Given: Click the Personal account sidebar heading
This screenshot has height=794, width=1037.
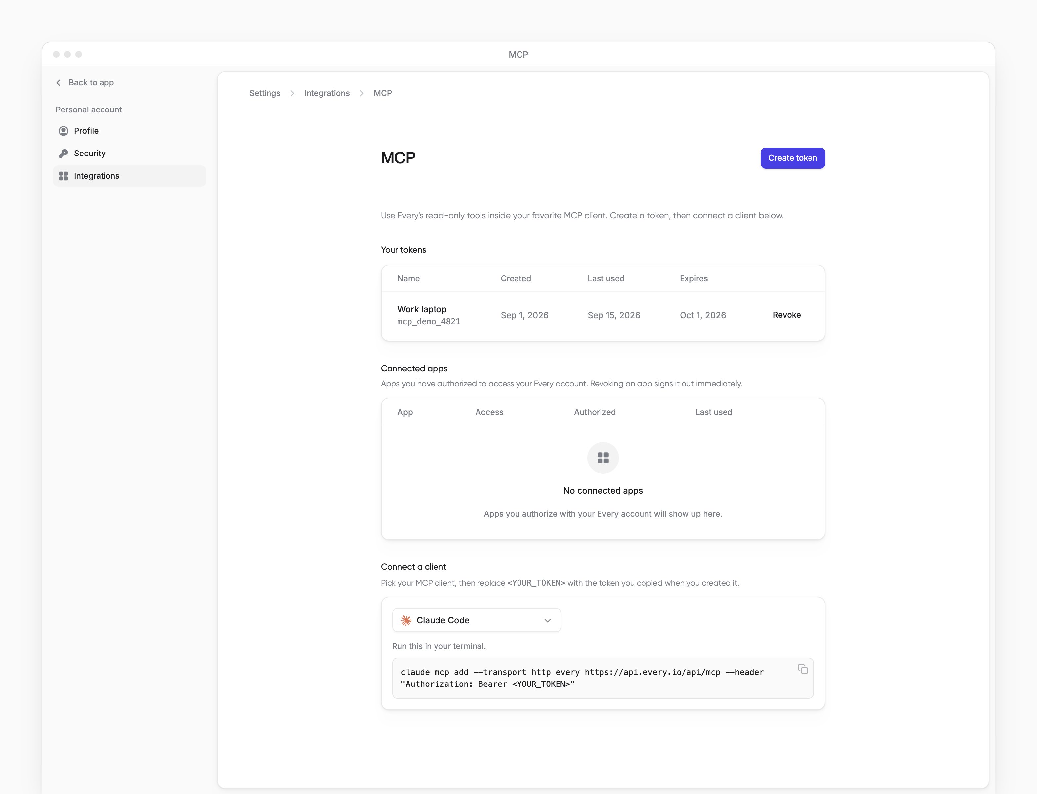Looking at the screenshot, I should [88, 110].
